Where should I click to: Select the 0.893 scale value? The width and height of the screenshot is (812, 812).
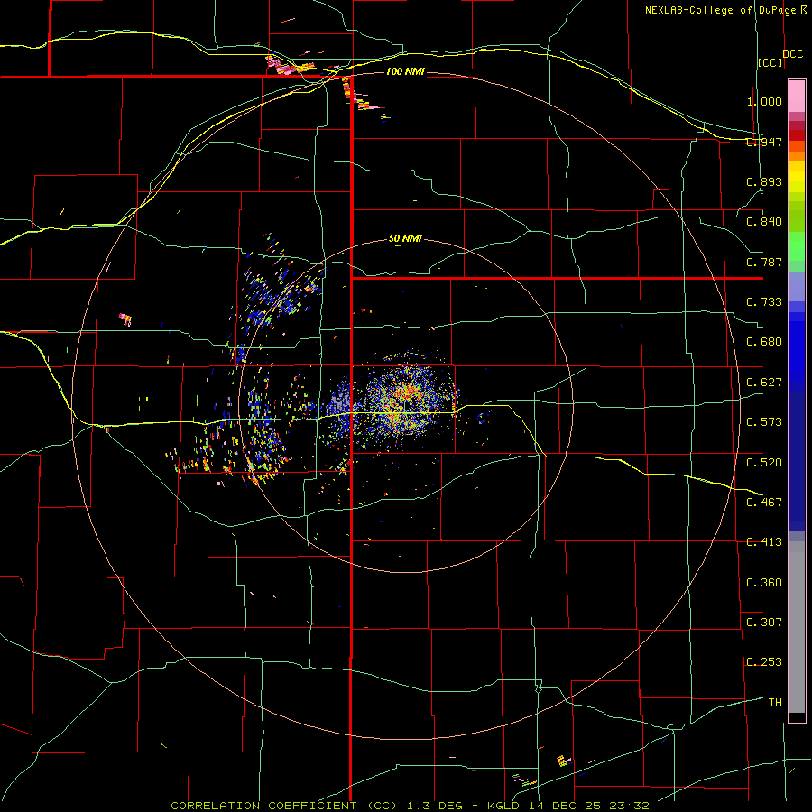pos(764,181)
